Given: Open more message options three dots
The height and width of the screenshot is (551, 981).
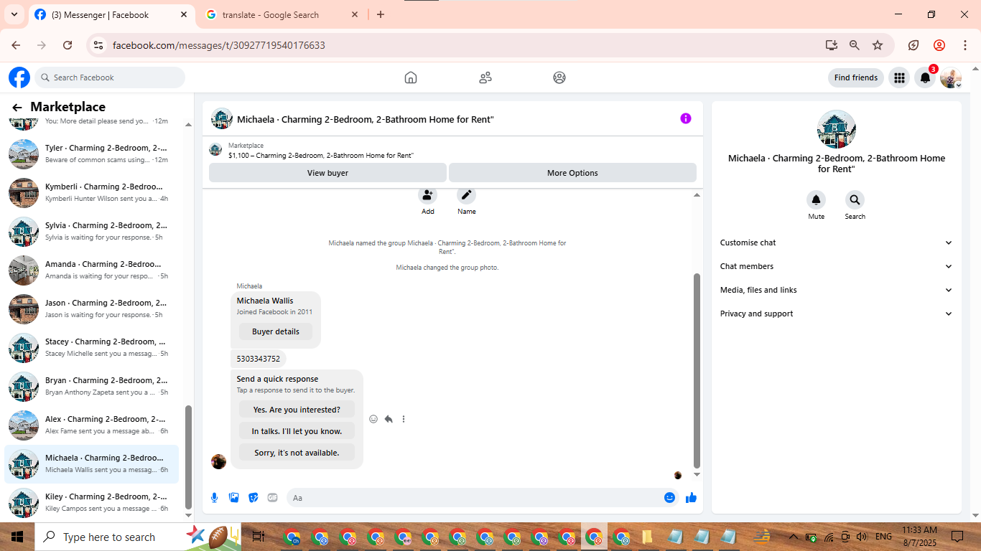Looking at the screenshot, I should [404, 419].
